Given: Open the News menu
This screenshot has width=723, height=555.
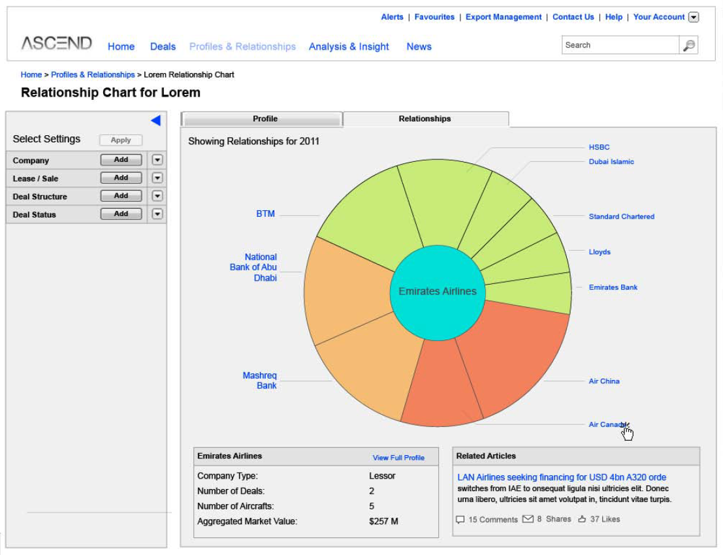Looking at the screenshot, I should 419,46.
